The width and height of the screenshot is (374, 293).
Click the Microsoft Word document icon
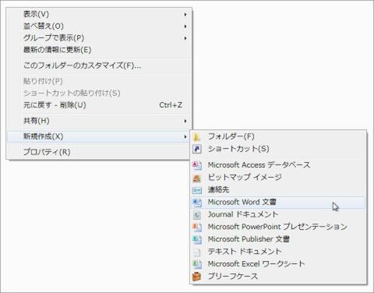click(x=197, y=203)
